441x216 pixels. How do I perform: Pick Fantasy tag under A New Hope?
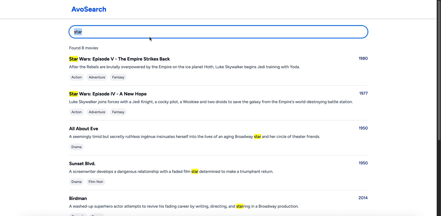(118, 112)
